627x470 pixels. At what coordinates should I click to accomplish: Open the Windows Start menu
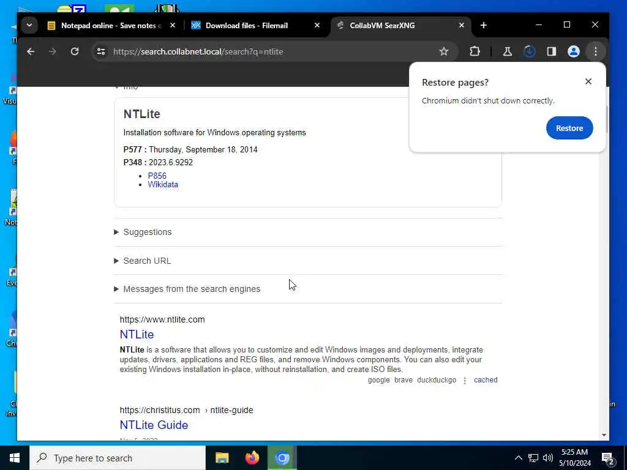tap(15, 458)
